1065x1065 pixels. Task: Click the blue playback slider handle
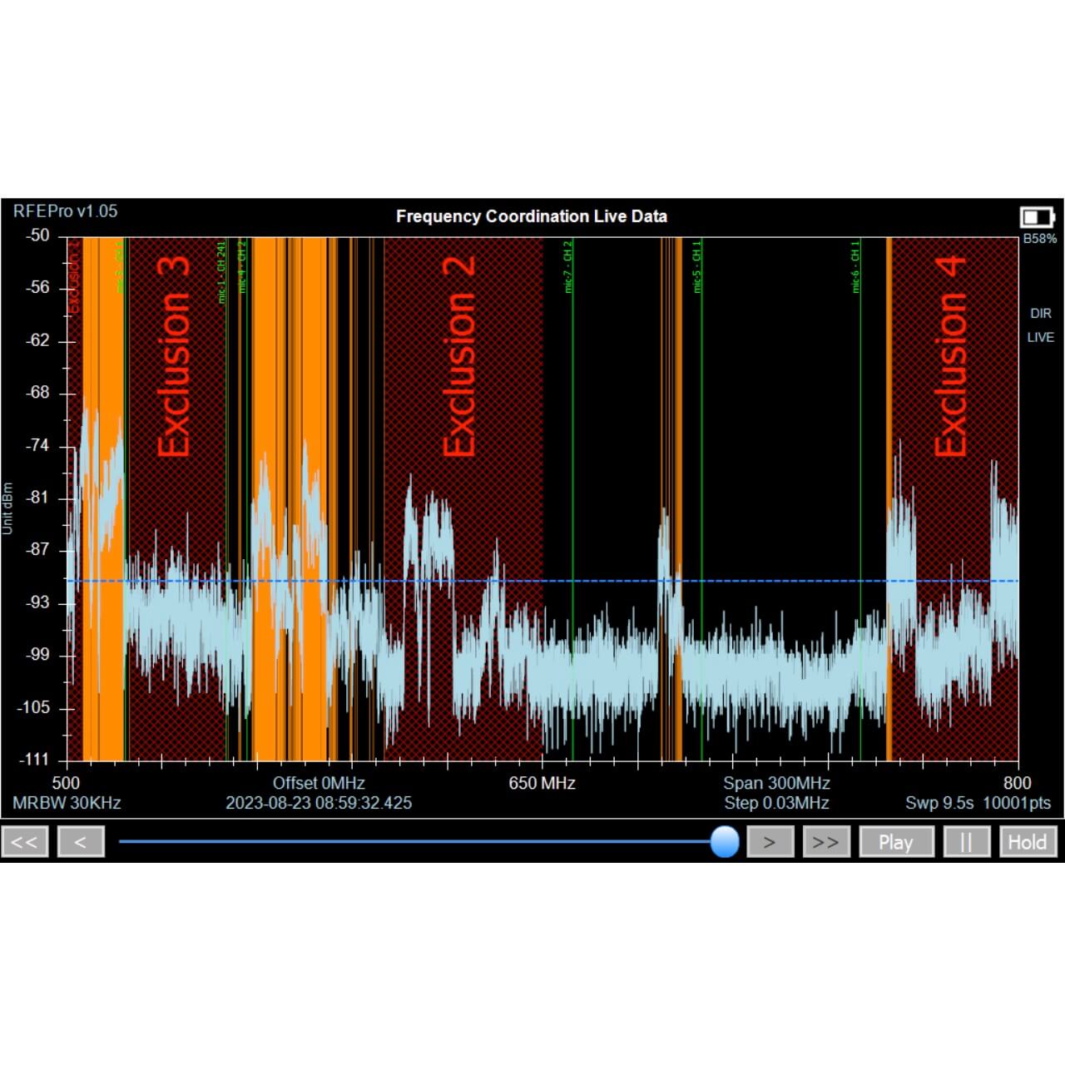pyautogui.click(x=725, y=841)
